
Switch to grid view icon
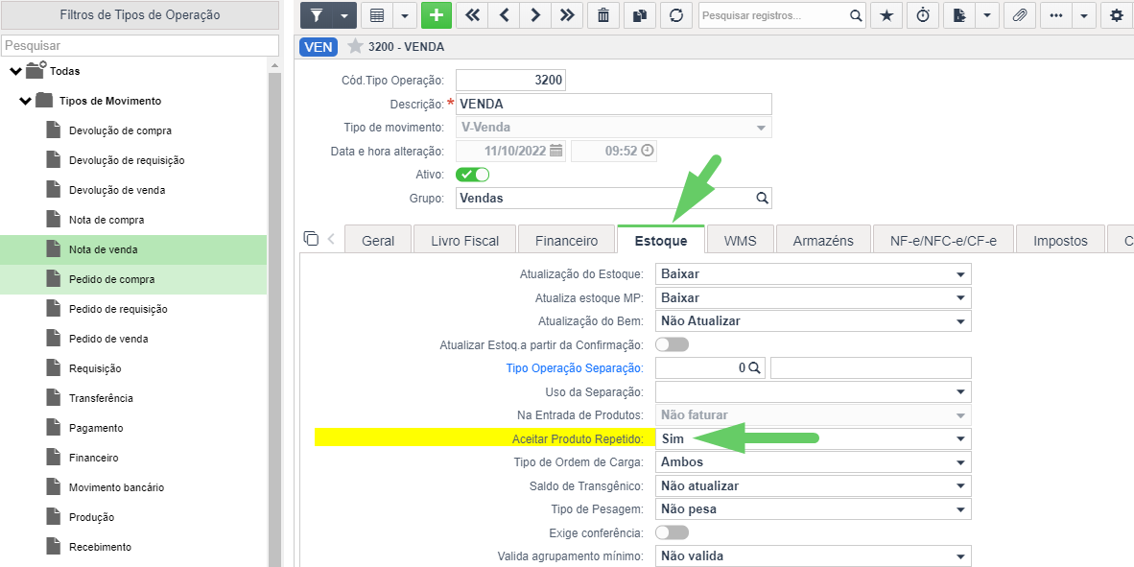377,15
